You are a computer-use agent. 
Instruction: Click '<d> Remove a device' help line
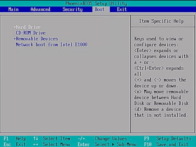(158, 109)
